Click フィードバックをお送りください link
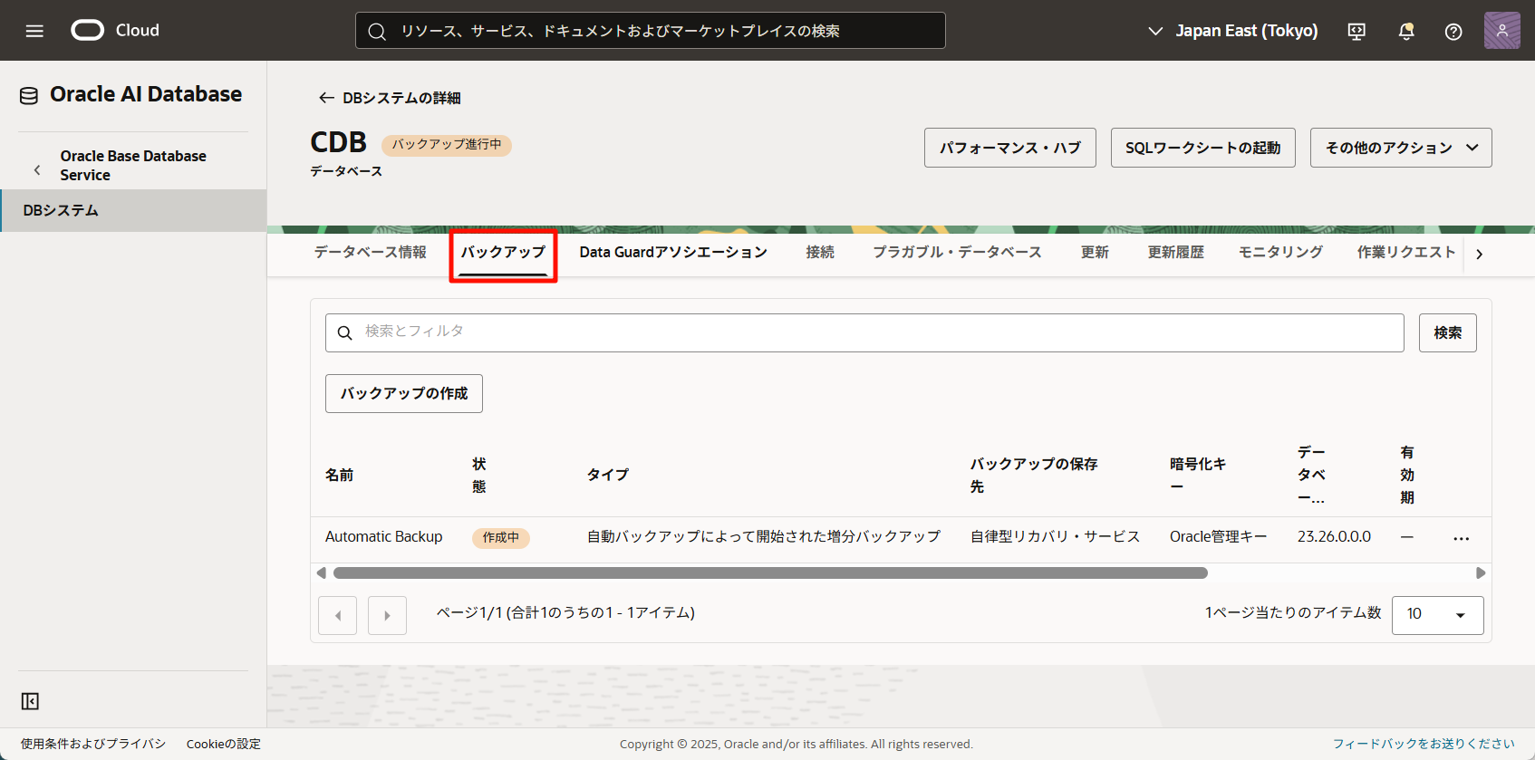The image size is (1535, 760). pyautogui.click(x=1424, y=744)
